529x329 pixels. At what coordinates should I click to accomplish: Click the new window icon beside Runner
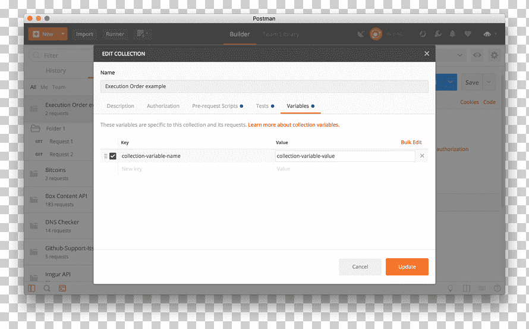(x=143, y=34)
